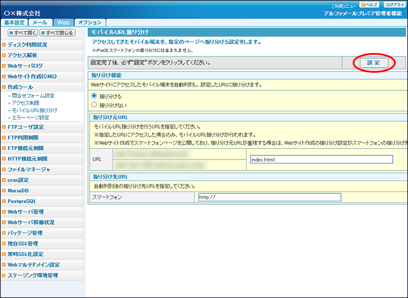
Task: Click the スマートフォン http:// input field
Action: click(269, 197)
